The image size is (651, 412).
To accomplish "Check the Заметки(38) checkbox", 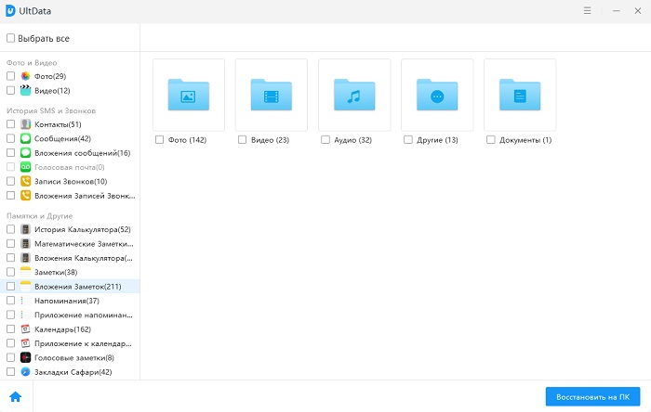I will coord(11,272).
